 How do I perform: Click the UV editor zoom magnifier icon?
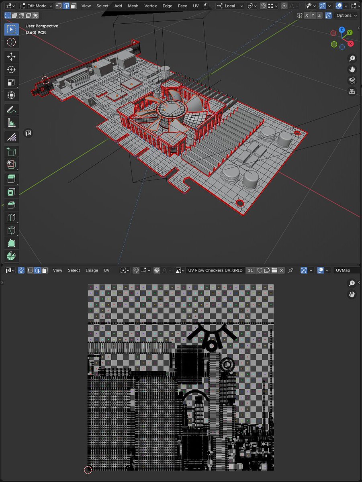tap(352, 284)
